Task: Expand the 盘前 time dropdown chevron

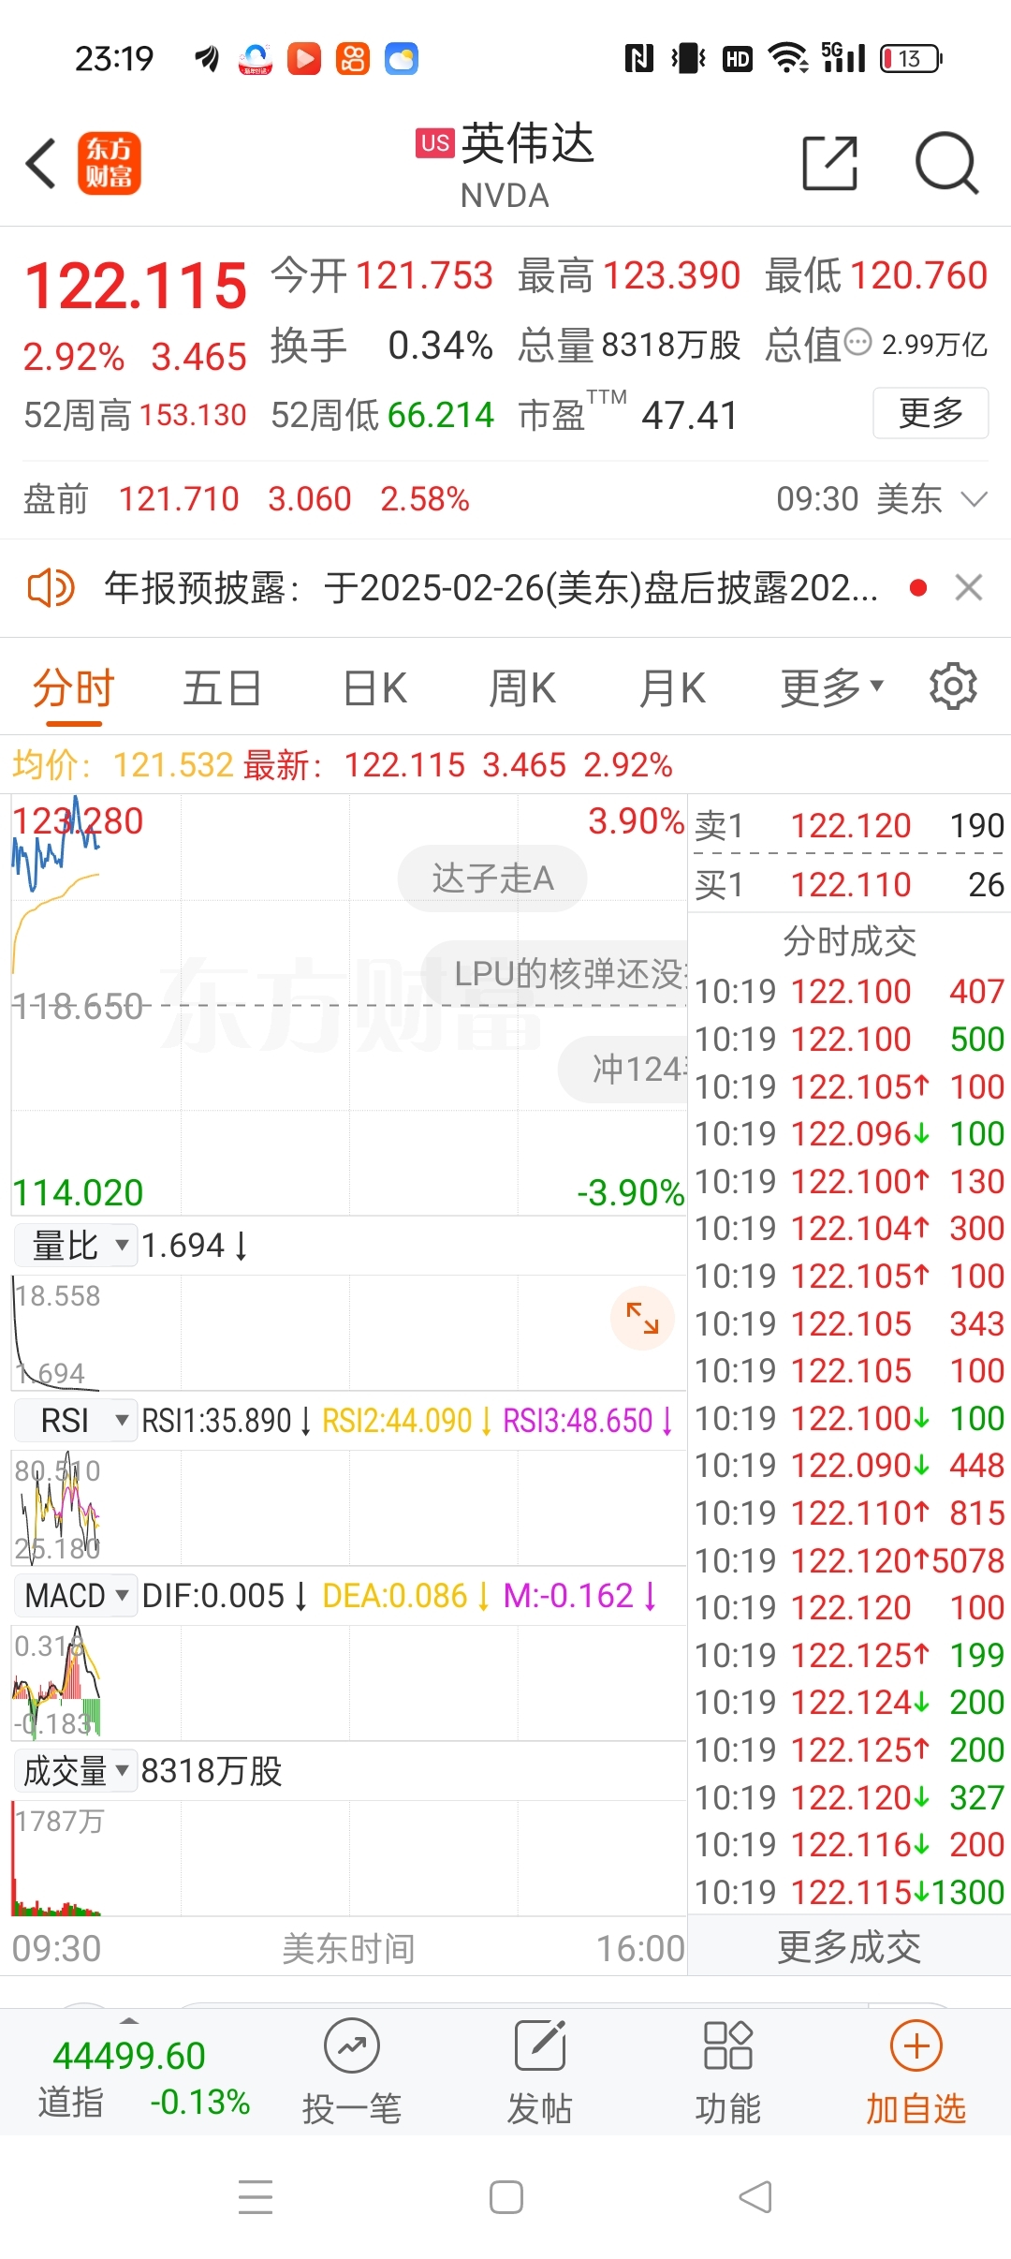Action: point(974,499)
